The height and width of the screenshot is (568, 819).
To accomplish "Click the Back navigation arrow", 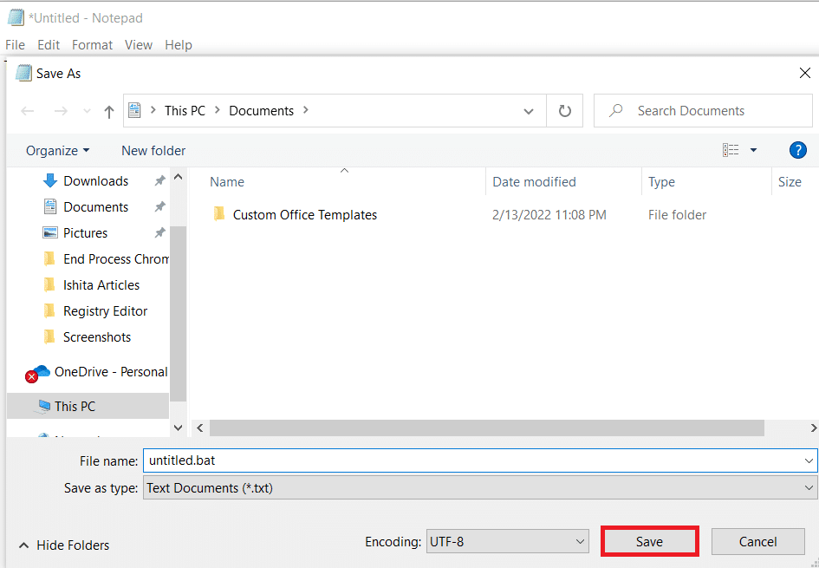I will (28, 111).
